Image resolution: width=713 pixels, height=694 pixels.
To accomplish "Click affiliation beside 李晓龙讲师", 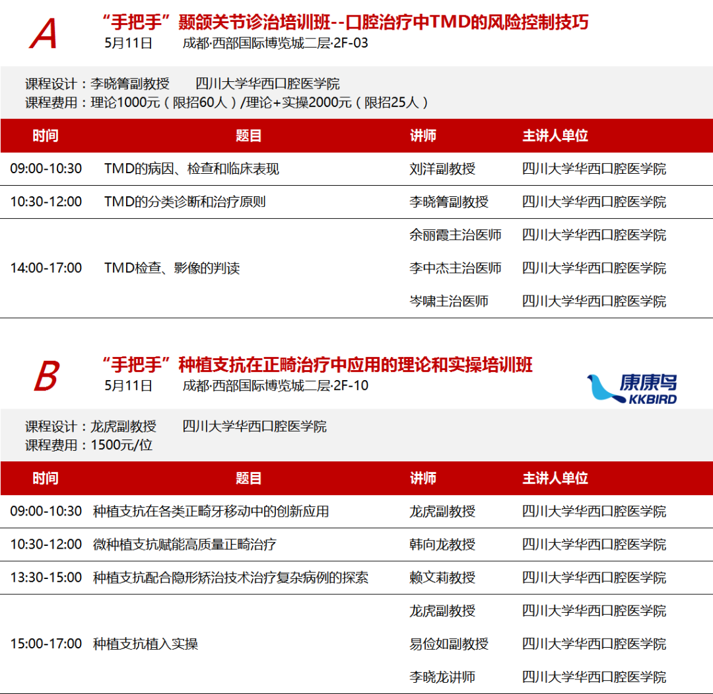I will click(594, 677).
